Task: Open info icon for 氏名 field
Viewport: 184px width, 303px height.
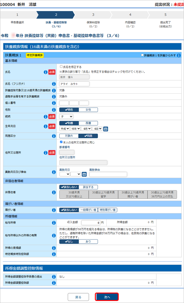Action: tap(45, 72)
